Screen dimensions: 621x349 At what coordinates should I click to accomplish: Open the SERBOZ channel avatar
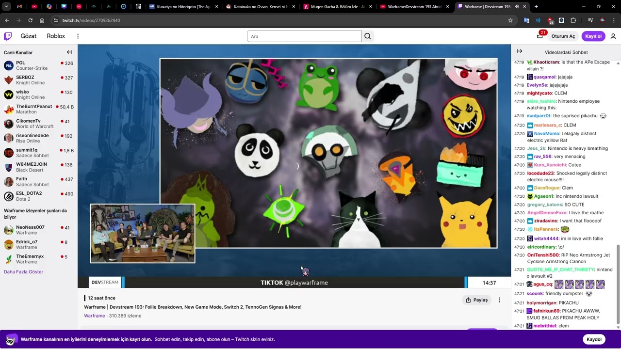(9, 80)
